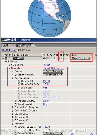Click Reset for Starglow
The image size is (98, 135).
click(47, 68)
